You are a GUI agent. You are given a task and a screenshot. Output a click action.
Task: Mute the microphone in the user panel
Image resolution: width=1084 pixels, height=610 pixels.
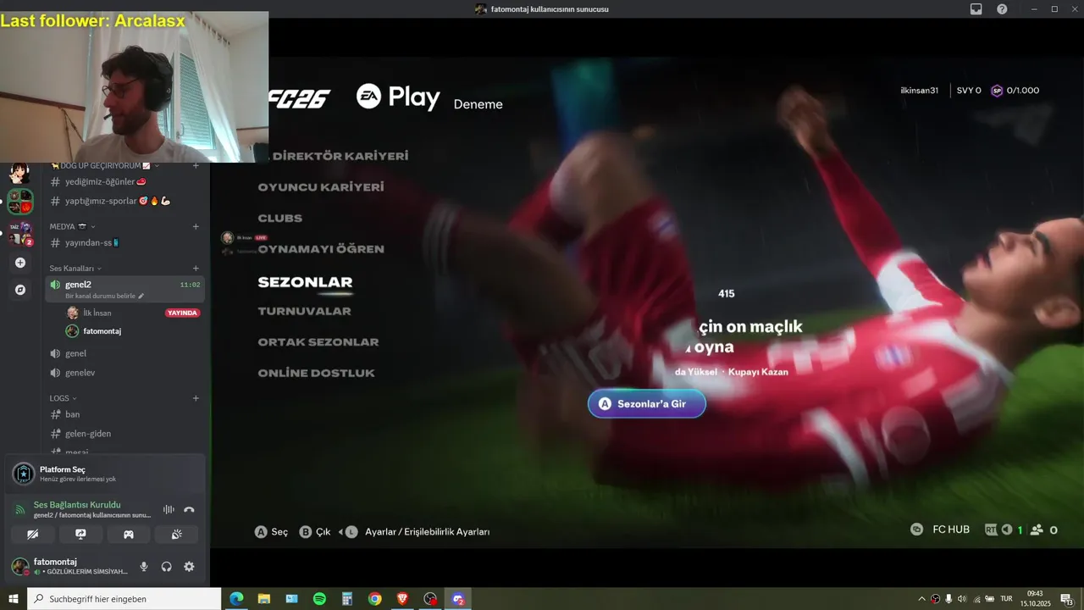coord(144,567)
